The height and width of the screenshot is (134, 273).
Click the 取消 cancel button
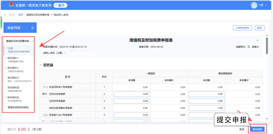click(x=242, y=129)
